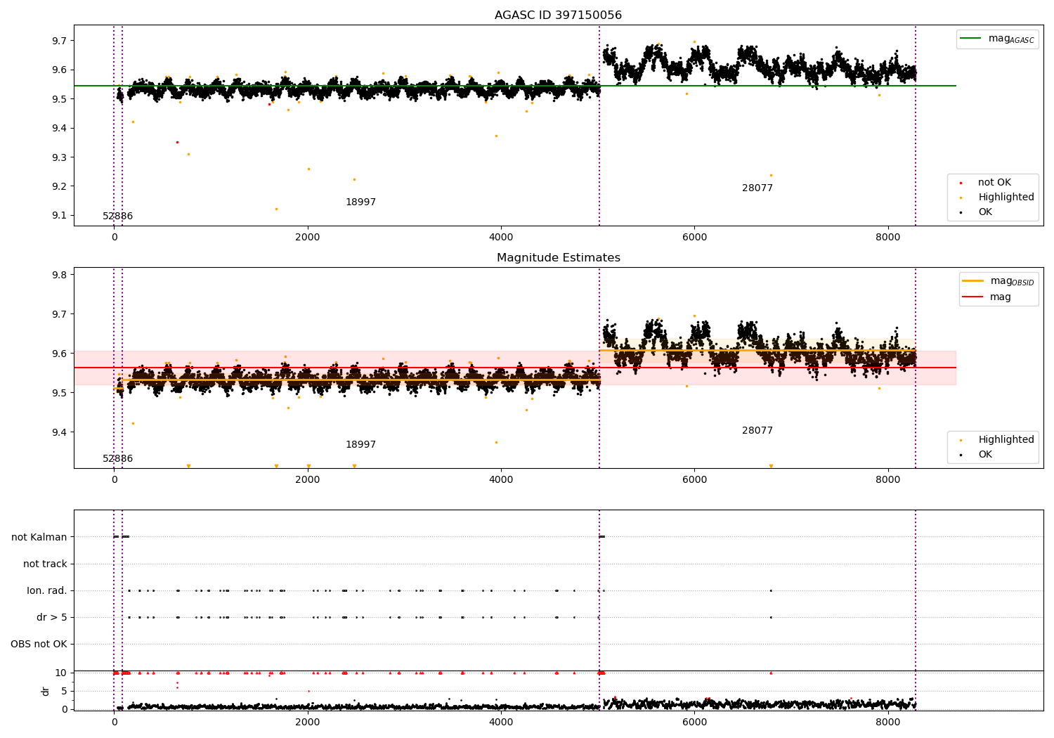Click the 2000 x-tick under Magnitude Estimates plot

pos(308,480)
